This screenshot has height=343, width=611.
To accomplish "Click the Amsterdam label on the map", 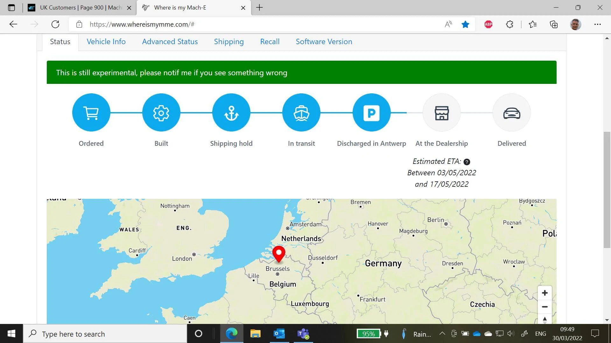I will (305, 224).
